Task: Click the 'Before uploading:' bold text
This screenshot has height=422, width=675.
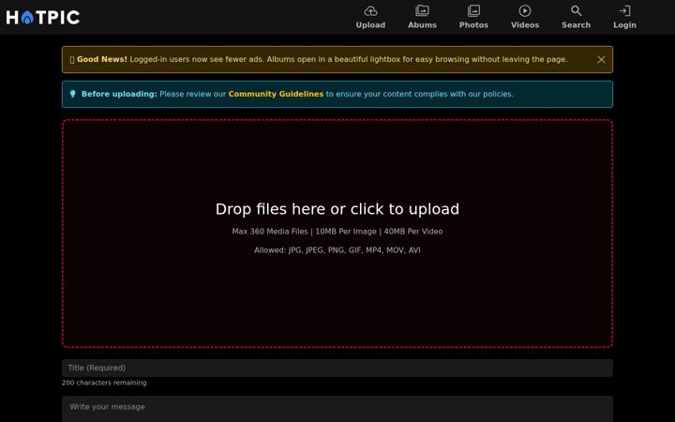Action: (119, 94)
